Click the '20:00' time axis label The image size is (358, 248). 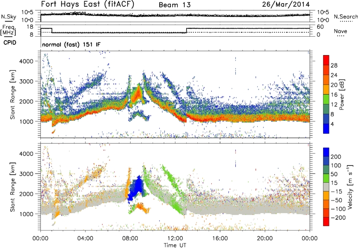(x=265, y=239)
